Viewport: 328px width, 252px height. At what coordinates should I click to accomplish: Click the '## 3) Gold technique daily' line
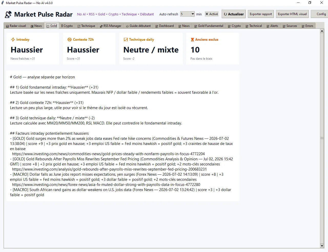point(52,118)
